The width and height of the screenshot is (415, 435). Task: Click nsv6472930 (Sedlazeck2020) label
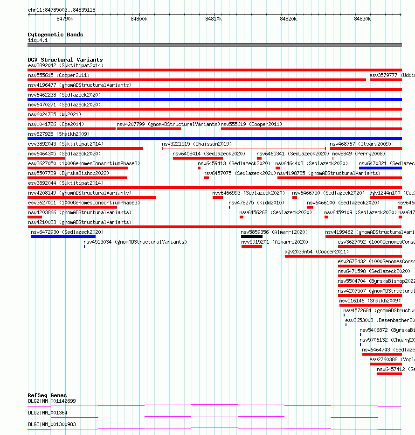coord(67,232)
